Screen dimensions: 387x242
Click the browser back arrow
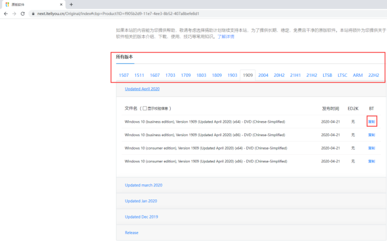click(6, 13)
